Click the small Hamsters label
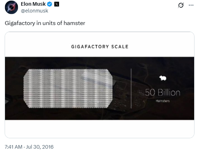The image size is (197, 154). pos(163,101)
